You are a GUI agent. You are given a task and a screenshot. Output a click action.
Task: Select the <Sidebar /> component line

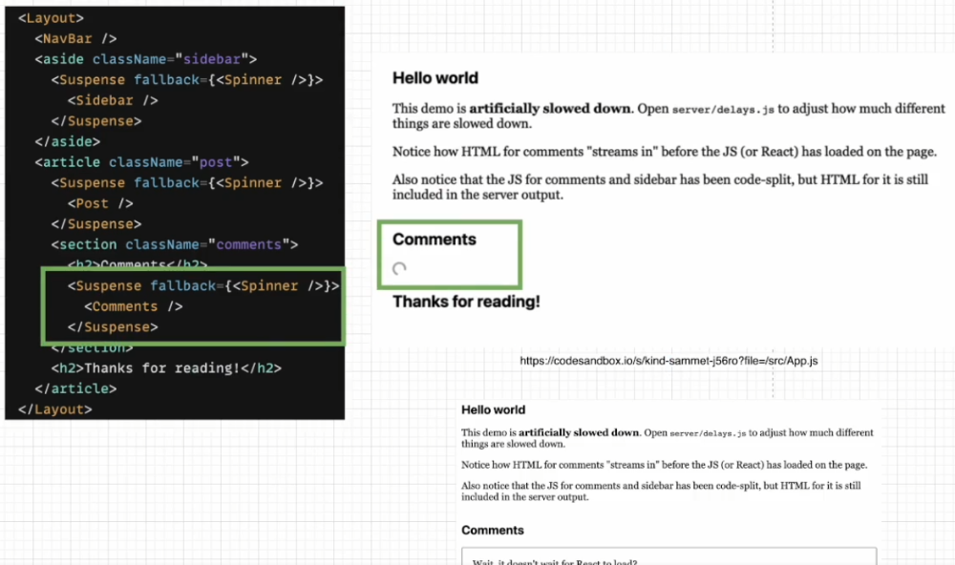(113, 100)
